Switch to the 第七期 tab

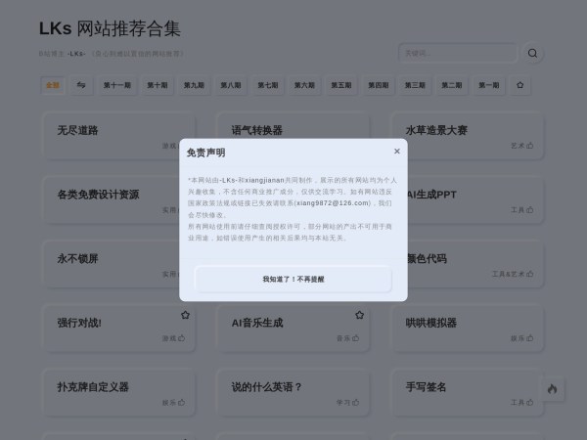[268, 85]
